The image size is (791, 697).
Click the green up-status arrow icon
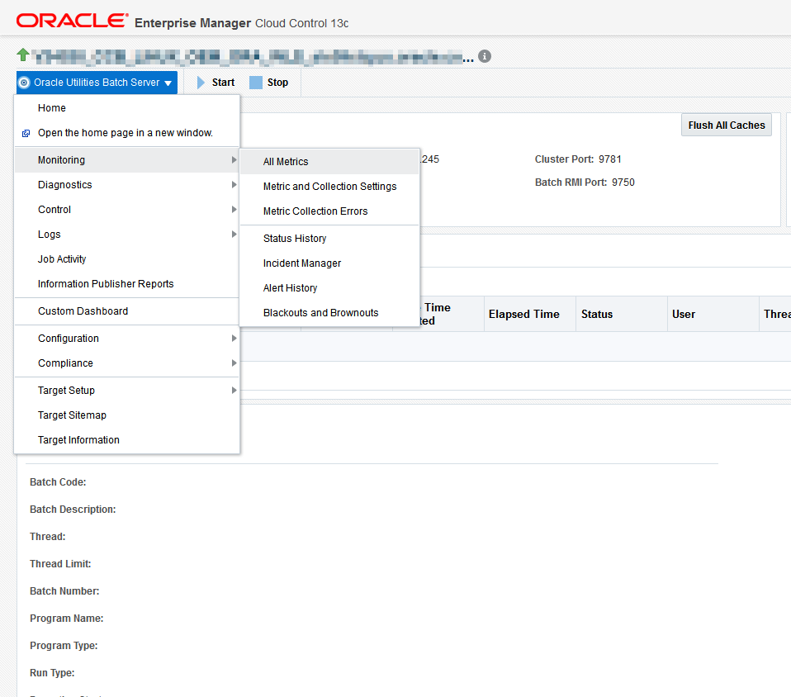[x=22, y=55]
